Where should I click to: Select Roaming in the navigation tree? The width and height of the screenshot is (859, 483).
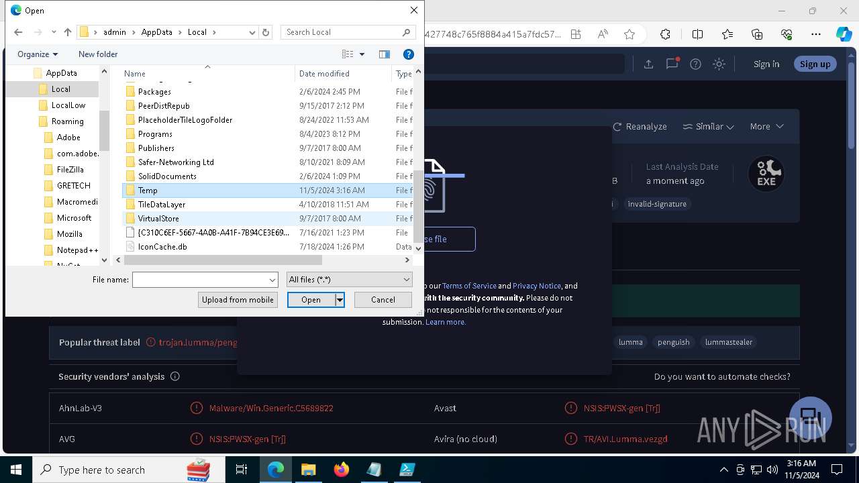(x=67, y=121)
